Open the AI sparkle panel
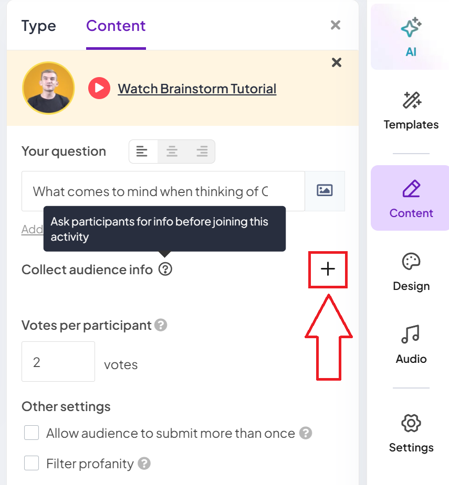The height and width of the screenshot is (485, 449). pos(411,37)
